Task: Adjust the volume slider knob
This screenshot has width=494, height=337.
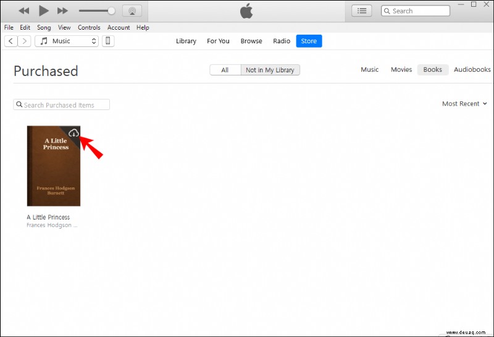Action: pos(111,11)
